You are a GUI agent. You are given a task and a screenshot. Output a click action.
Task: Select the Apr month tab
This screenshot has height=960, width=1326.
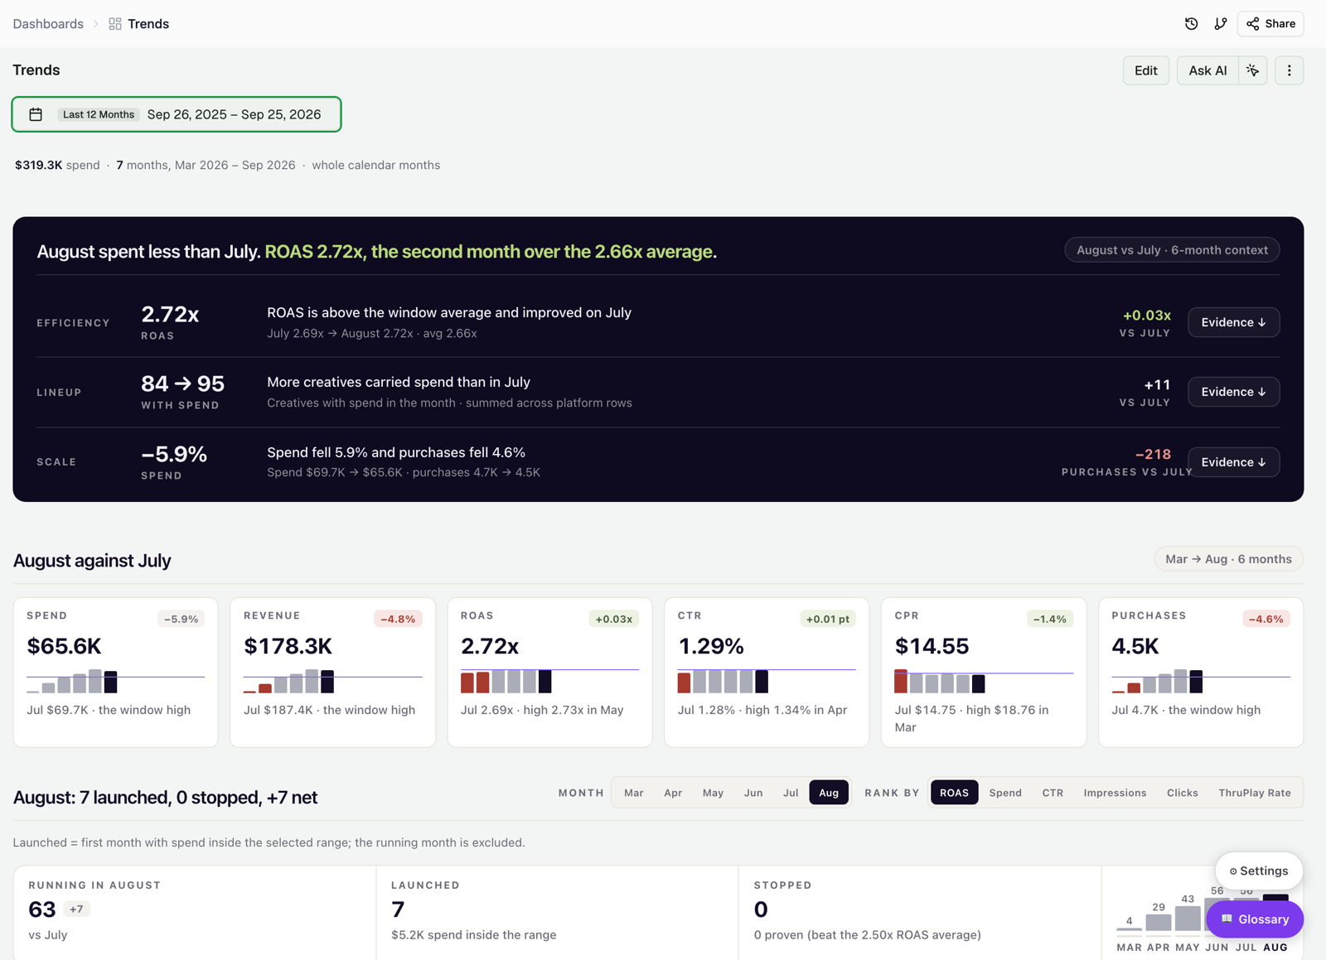tap(673, 793)
